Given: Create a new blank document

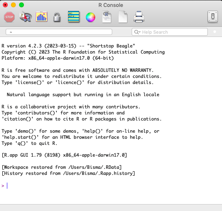Looking at the screenshot, I should click(123, 17).
